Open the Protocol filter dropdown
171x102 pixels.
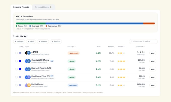tap(43, 42)
